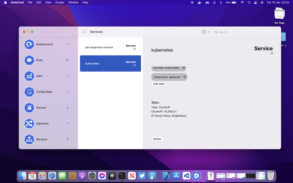Open the 'No Tags' desktop stack

click(279, 16)
